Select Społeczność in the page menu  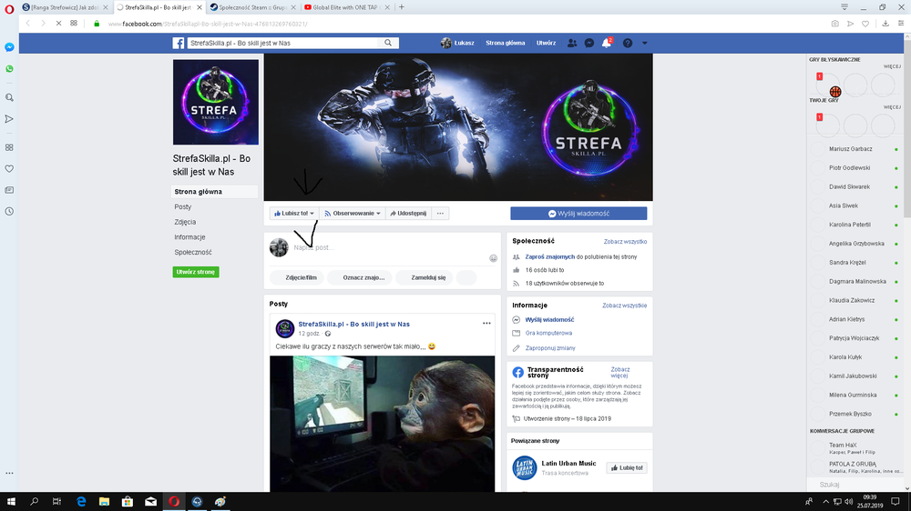193,252
